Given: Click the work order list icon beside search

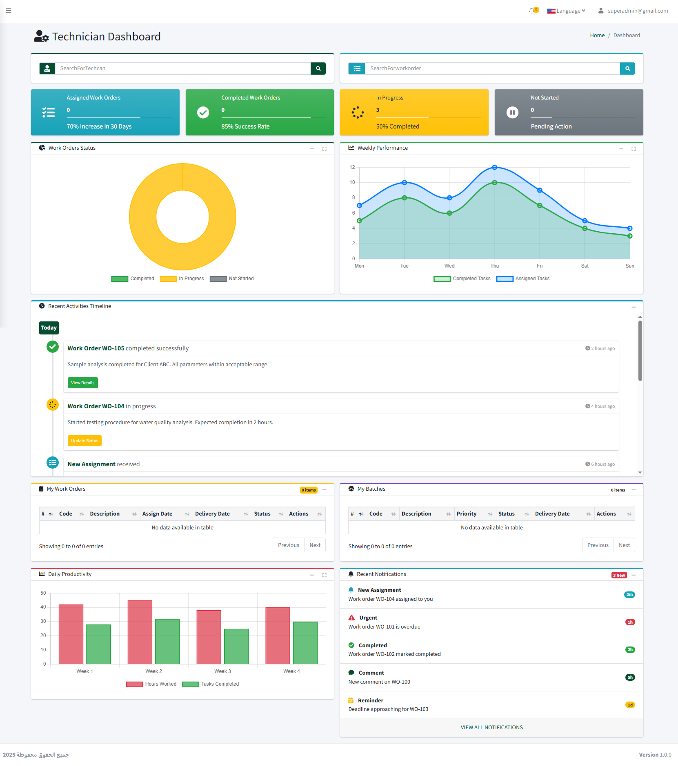Looking at the screenshot, I should click(357, 69).
